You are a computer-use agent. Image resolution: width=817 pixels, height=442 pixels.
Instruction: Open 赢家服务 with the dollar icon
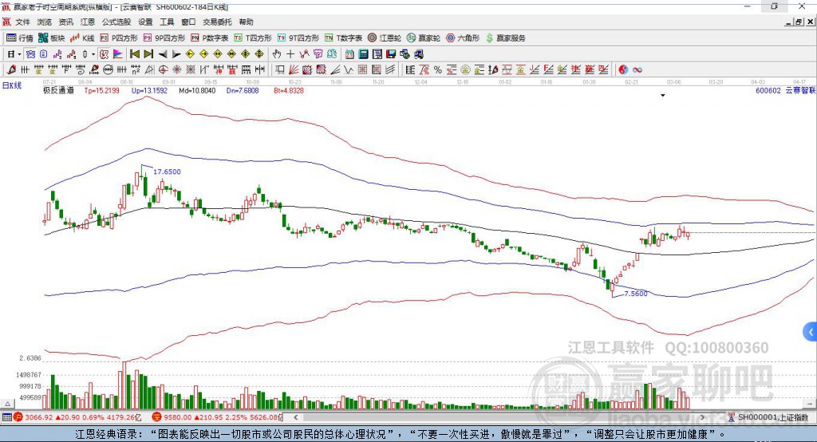(x=505, y=38)
